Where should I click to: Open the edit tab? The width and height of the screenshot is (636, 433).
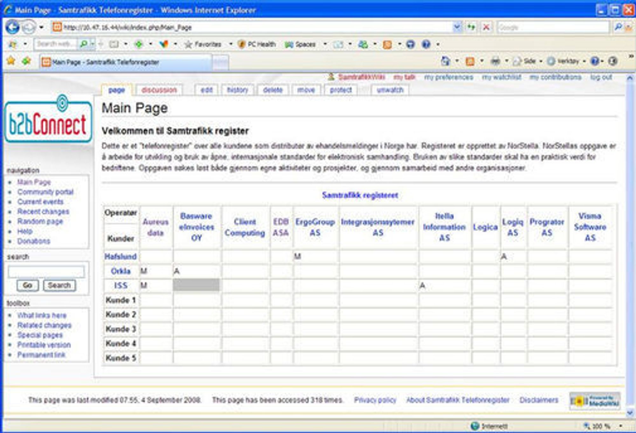click(206, 90)
